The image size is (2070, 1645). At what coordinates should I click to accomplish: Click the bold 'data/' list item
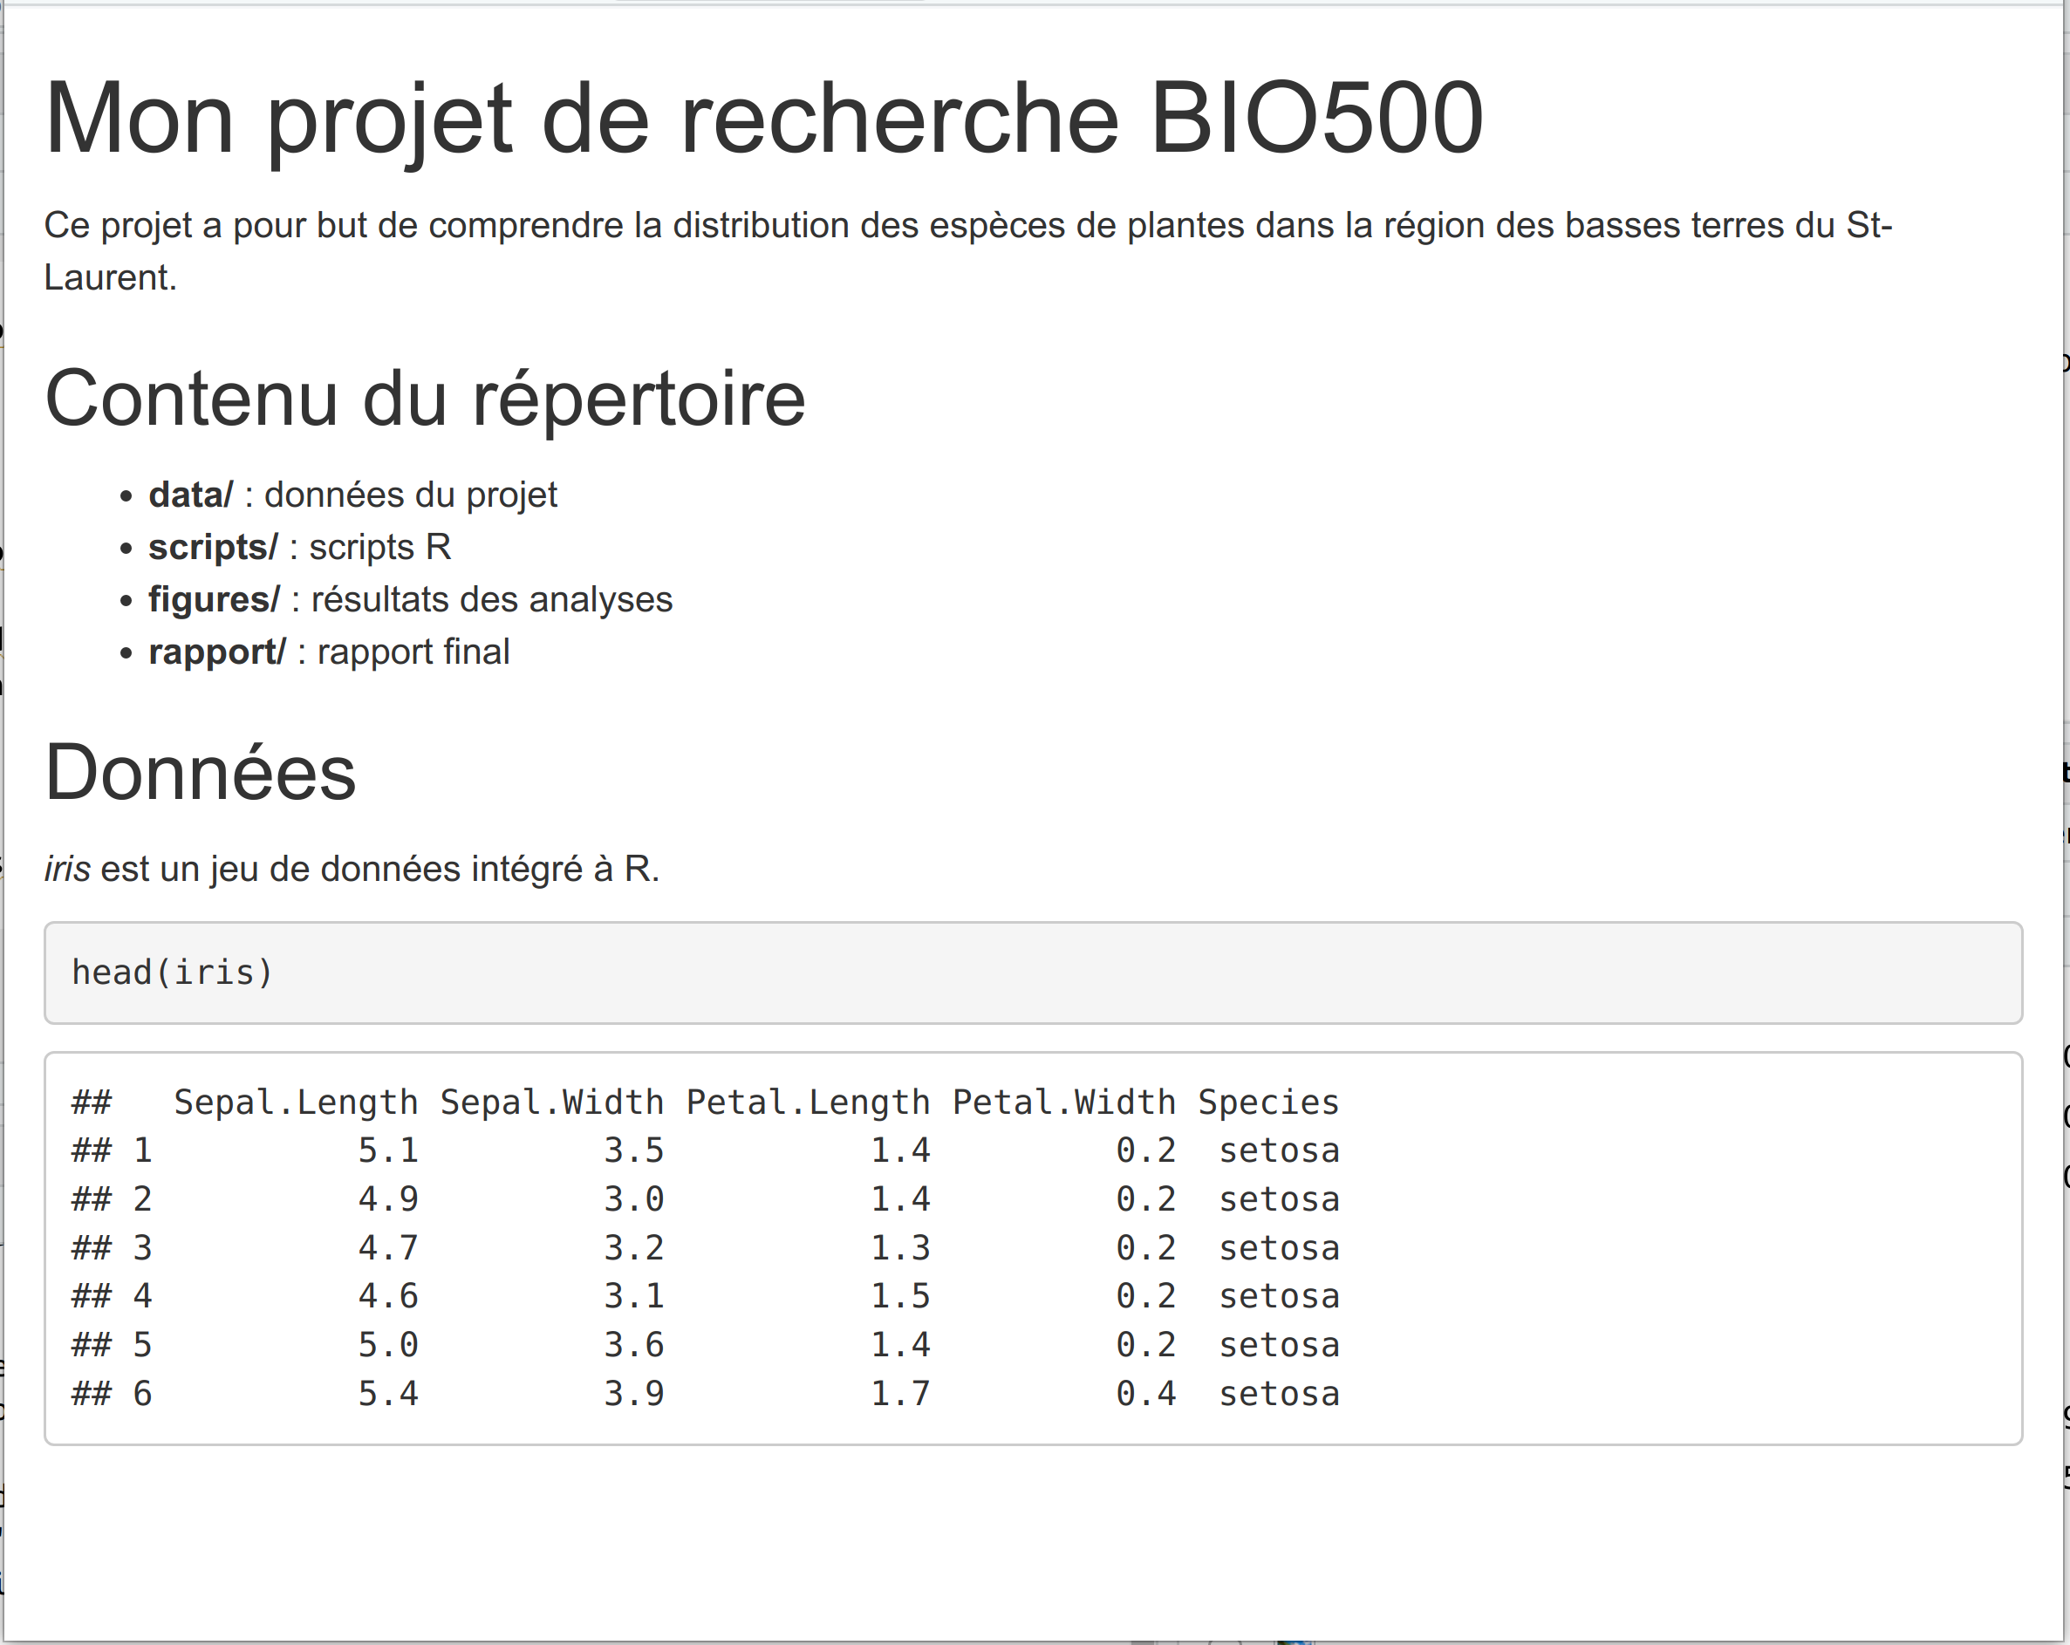click(x=190, y=495)
